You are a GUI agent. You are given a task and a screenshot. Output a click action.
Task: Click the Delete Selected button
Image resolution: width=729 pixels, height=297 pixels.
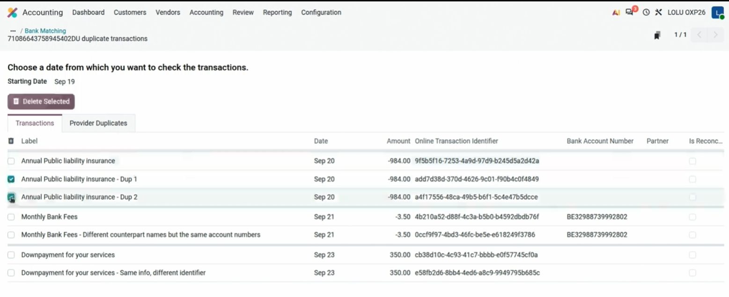tap(41, 101)
